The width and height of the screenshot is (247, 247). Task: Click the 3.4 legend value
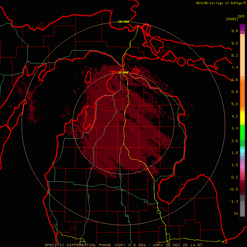coord(235,128)
